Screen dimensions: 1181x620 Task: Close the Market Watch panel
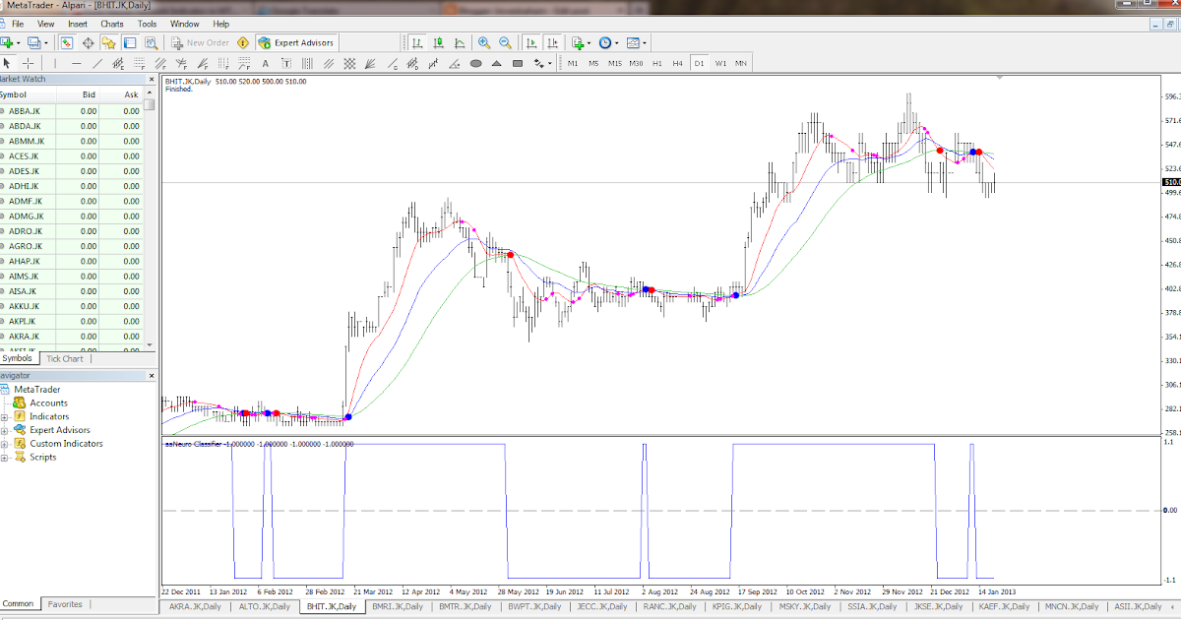click(x=151, y=79)
